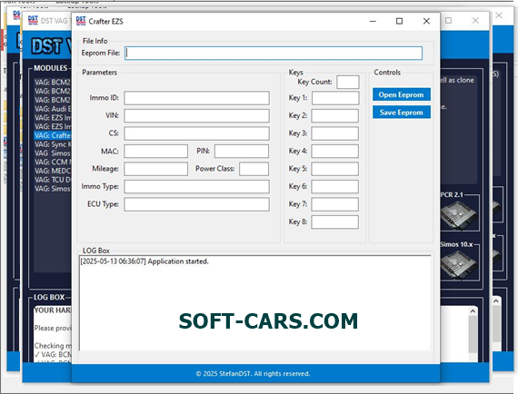Viewport: 518px width, 394px height.
Task: Click the VIN input field
Action: click(196, 116)
